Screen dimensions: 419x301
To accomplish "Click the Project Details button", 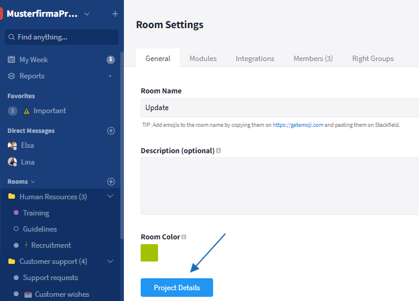I will pos(177,288).
